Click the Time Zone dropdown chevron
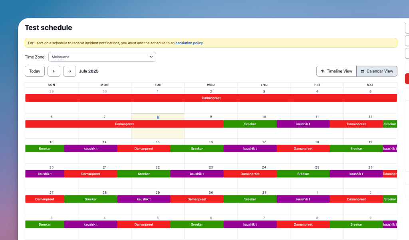 (151, 57)
